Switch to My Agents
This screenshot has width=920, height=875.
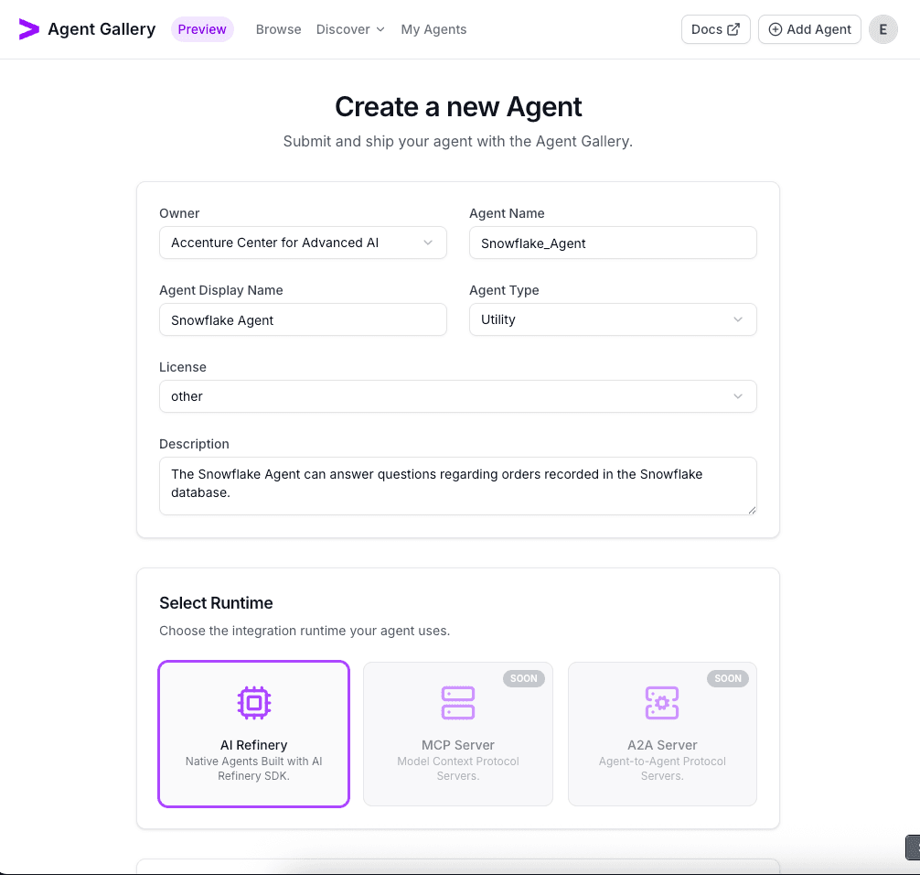[433, 28]
